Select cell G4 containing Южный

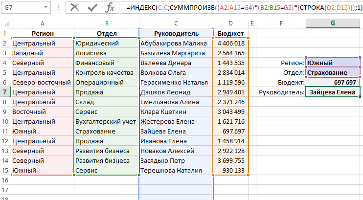click(x=333, y=63)
